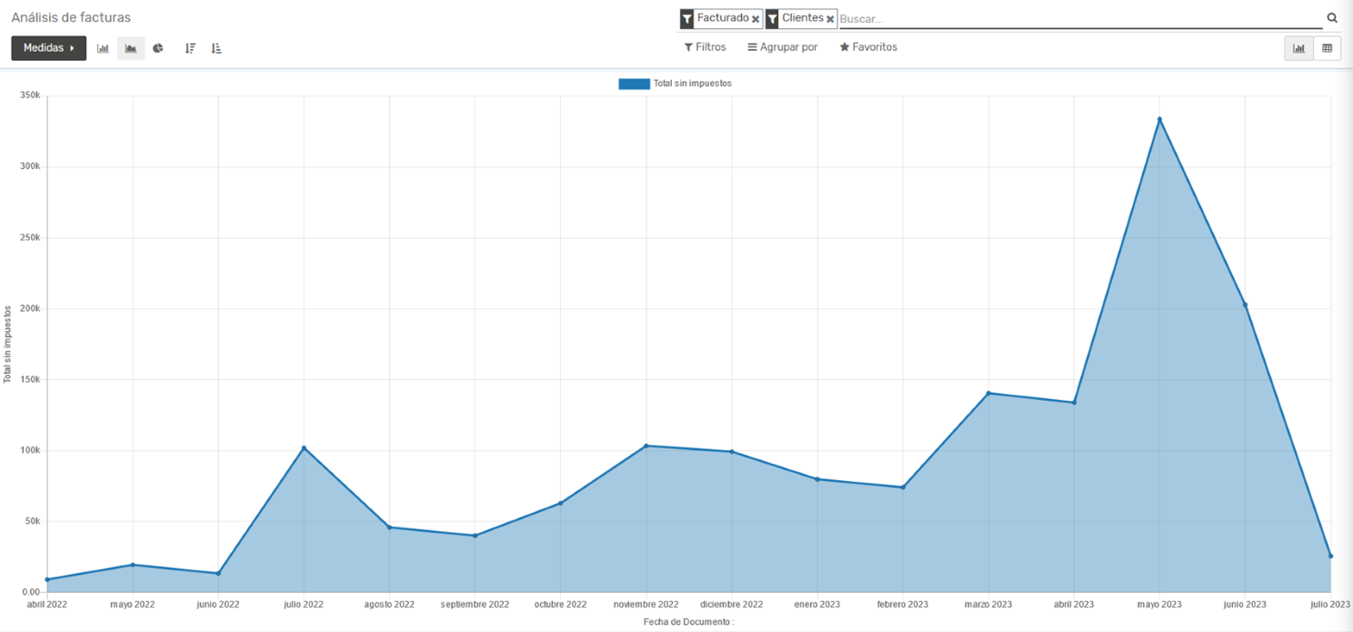
Task: Switch to bar chart mode
Action: [x=103, y=48]
